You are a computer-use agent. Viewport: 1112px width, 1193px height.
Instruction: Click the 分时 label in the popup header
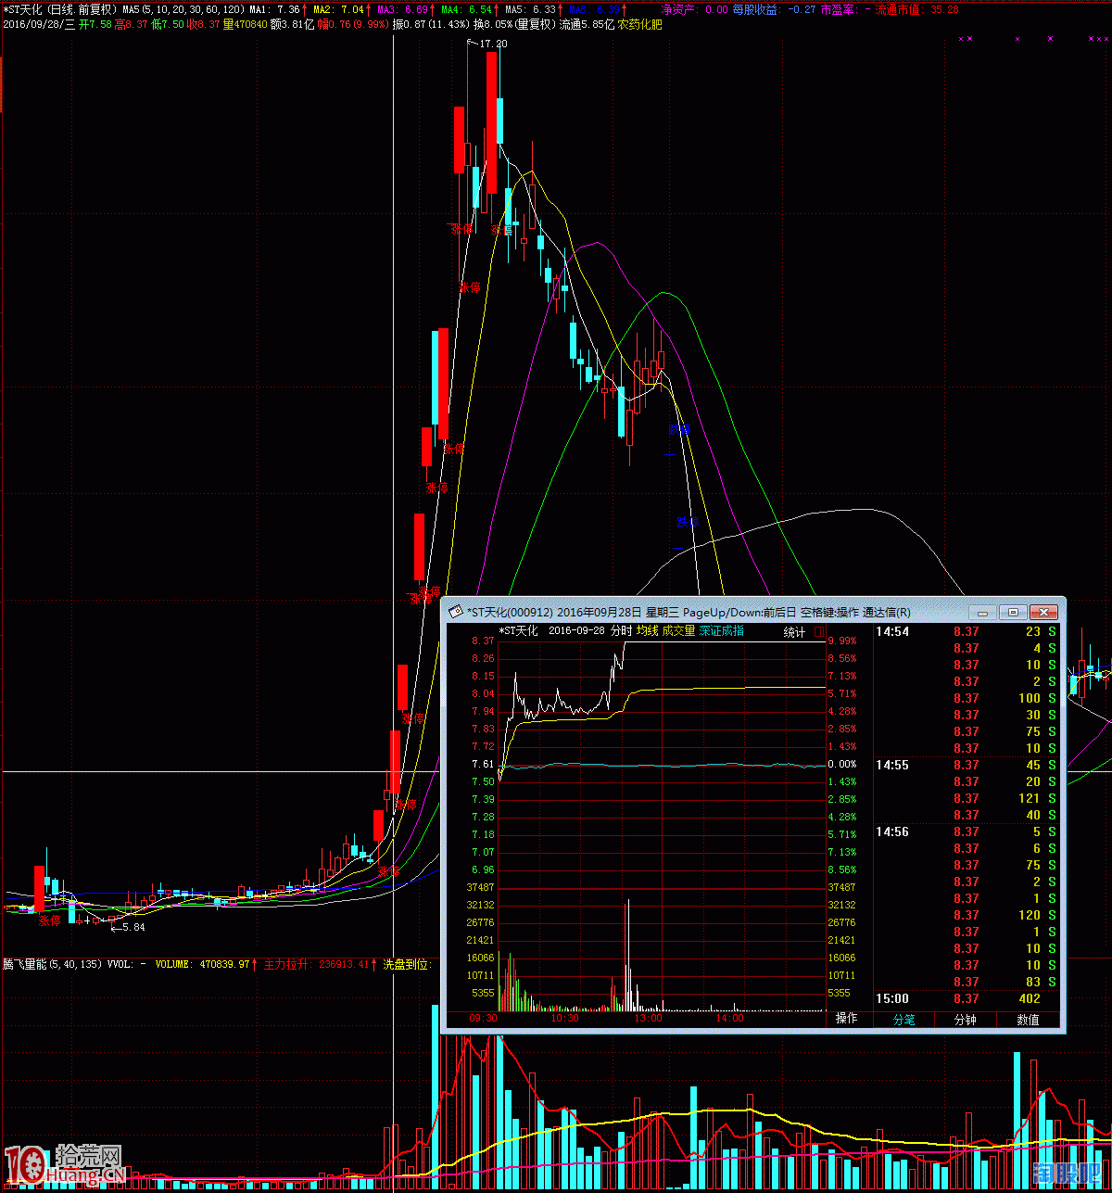point(621,631)
